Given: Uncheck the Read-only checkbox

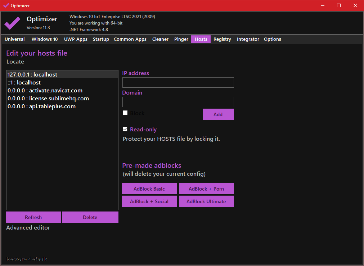Looking at the screenshot, I should pyautogui.click(x=125, y=129).
